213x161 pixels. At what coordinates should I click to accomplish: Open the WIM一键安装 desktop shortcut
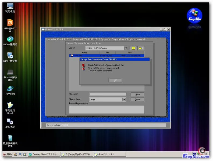pyautogui.click(x=10, y=57)
